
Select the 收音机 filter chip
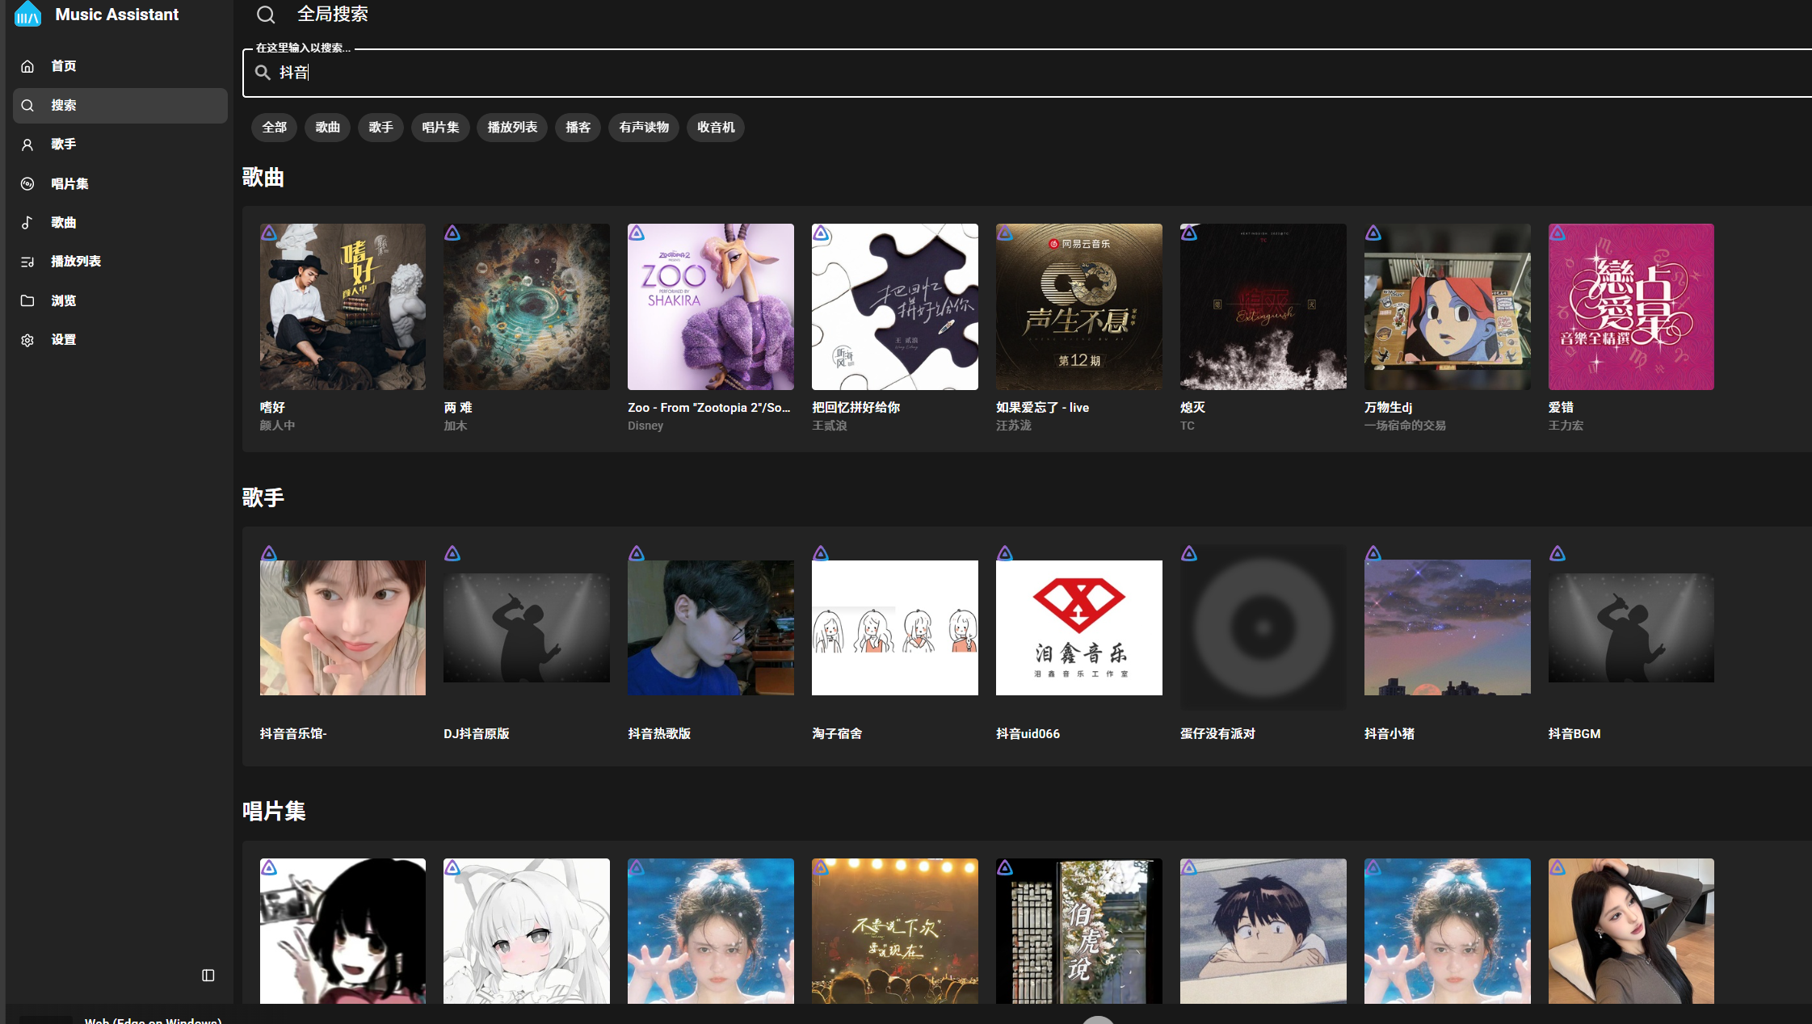pos(715,128)
